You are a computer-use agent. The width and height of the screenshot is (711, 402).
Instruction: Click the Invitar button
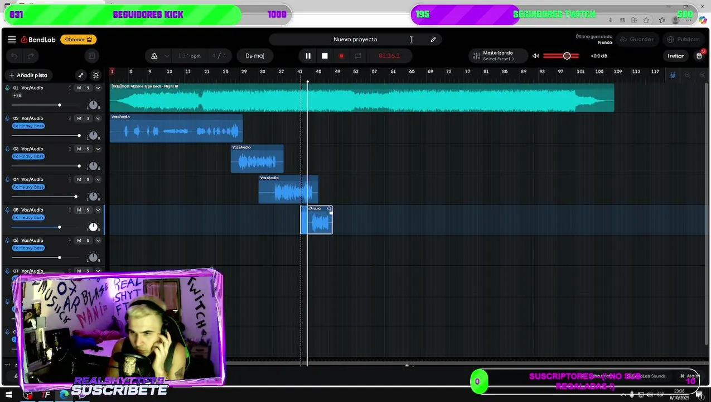click(x=675, y=56)
